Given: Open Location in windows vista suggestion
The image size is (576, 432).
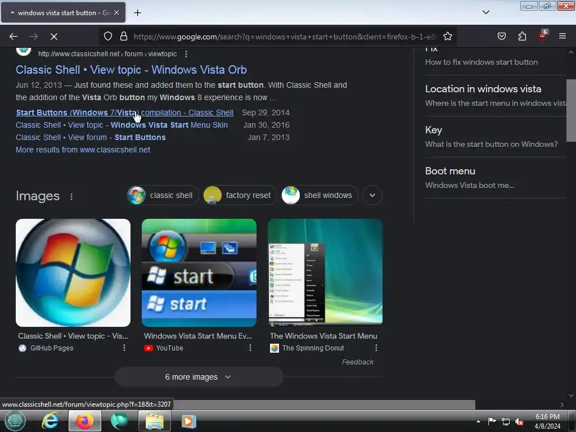Looking at the screenshot, I should (496, 96).
